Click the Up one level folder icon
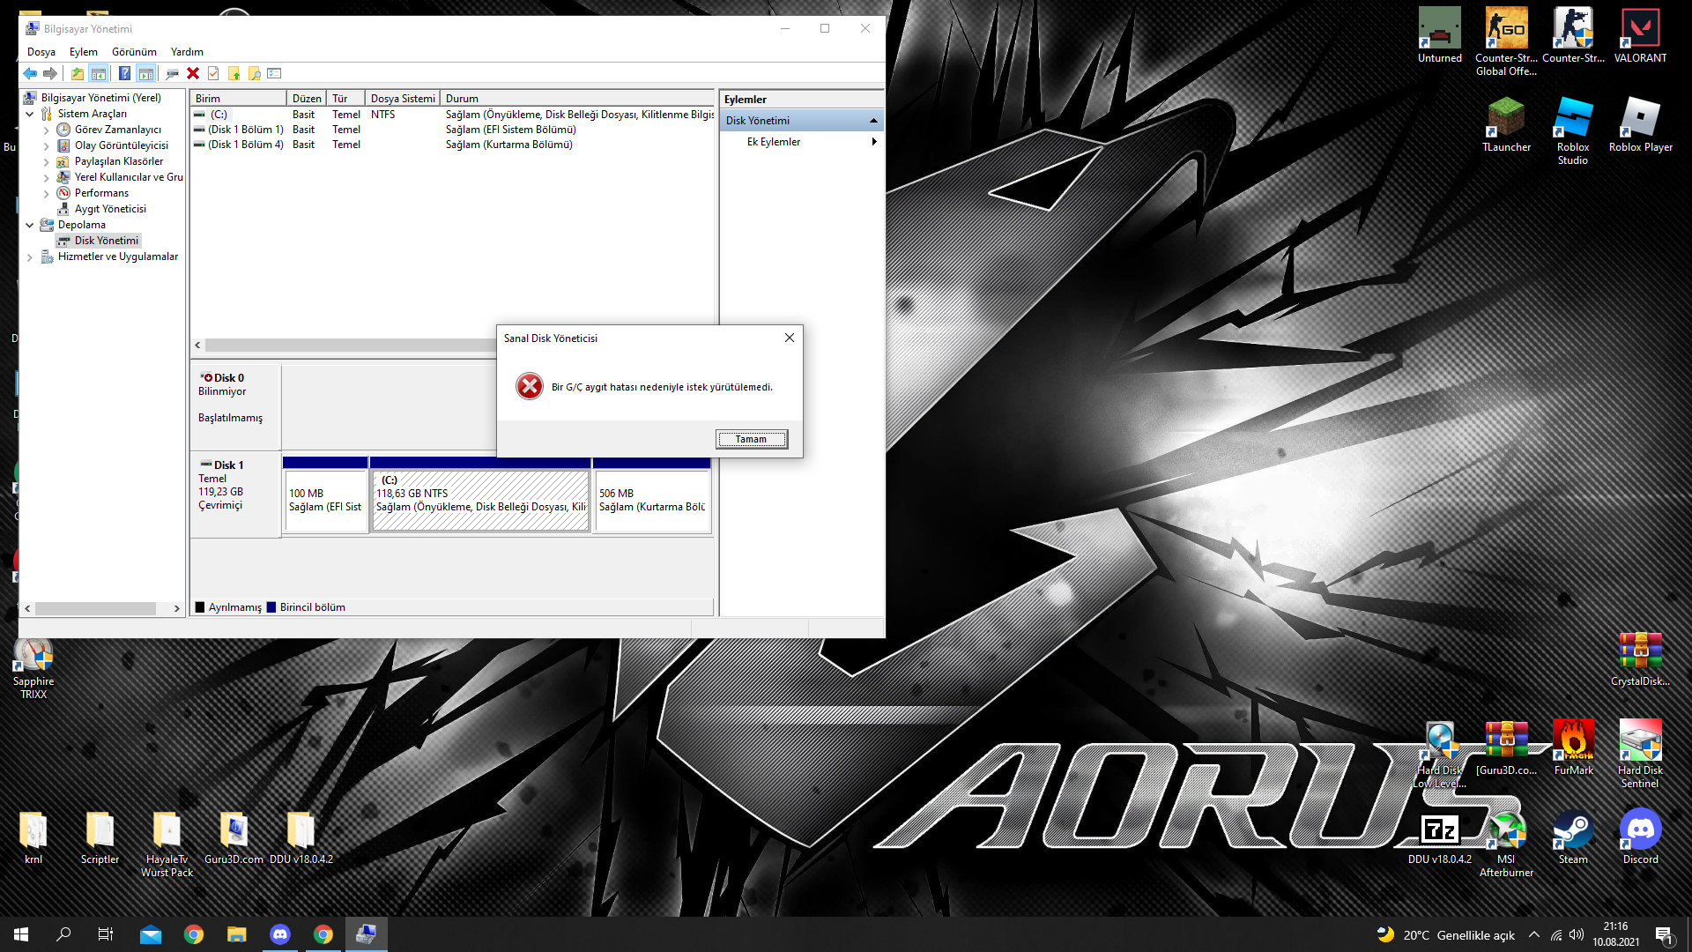Image resolution: width=1692 pixels, height=952 pixels. 78,74
